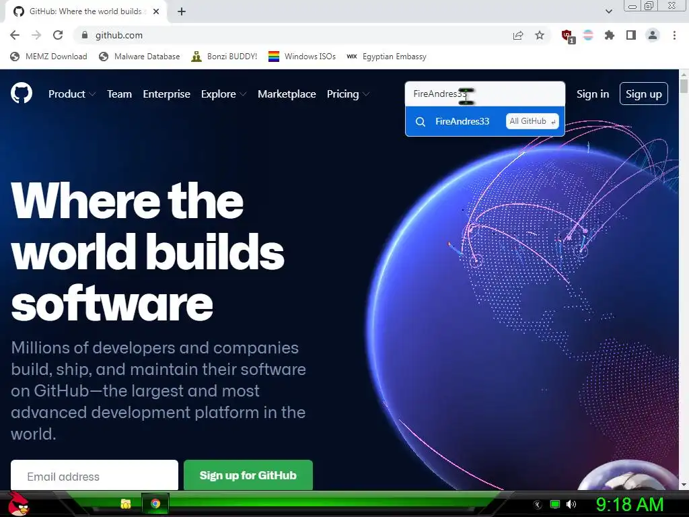
Task: Share this page using the share icon
Action: point(518,35)
